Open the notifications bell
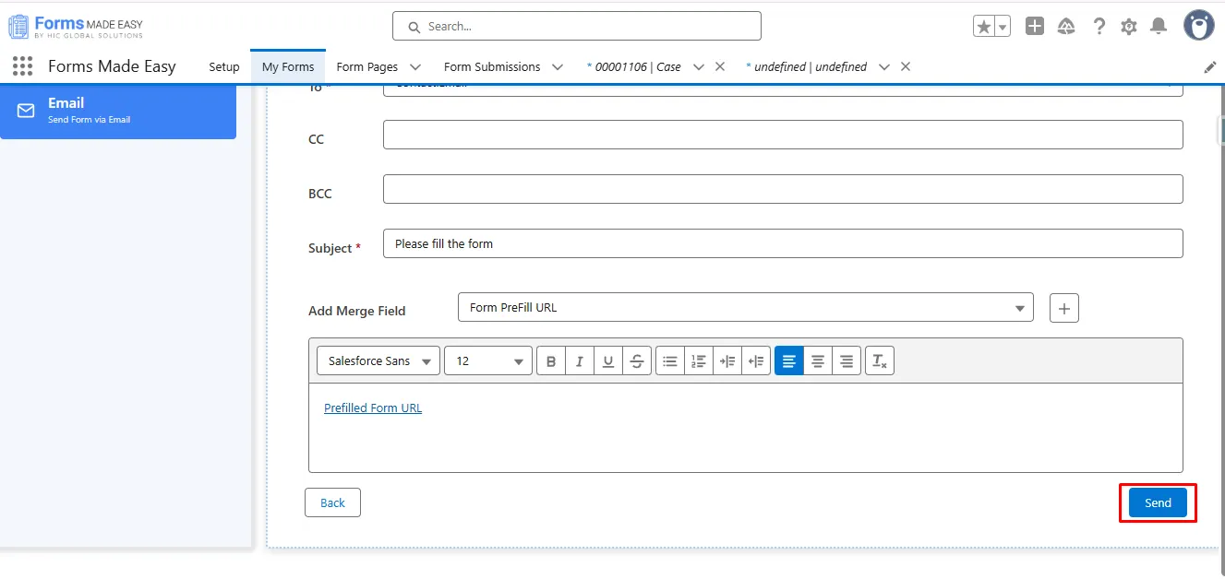1225x579 pixels. pyautogui.click(x=1159, y=27)
